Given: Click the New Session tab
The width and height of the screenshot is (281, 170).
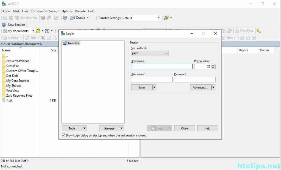Looking at the screenshot, I should click(x=14, y=25).
